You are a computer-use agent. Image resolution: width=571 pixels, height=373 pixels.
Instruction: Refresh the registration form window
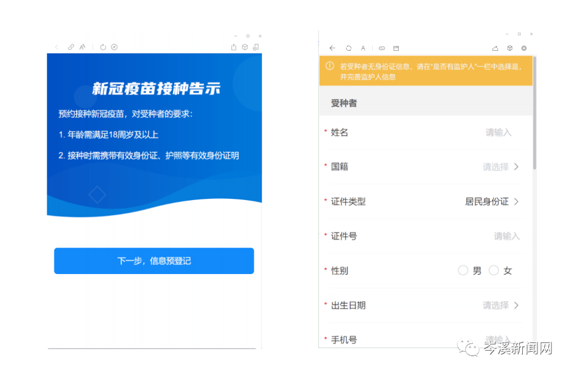348,48
